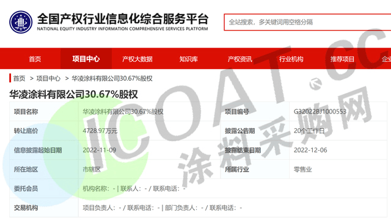Select the 项目中心 navigation tab
This screenshot has width=391, height=221.
pyautogui.click(x=86, y=59)
